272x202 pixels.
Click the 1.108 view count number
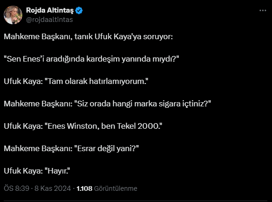[x=84, y=188]
